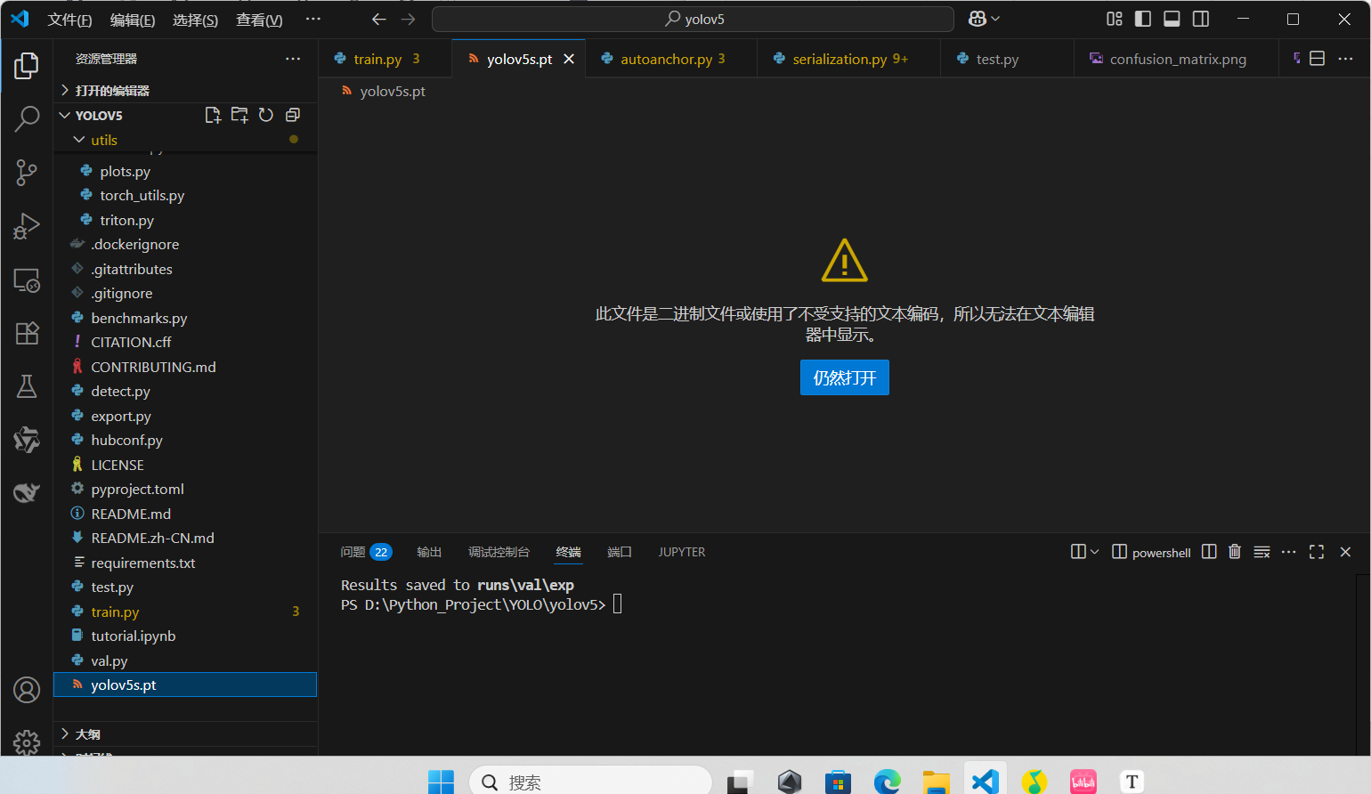Open the Explorer view in activity bar
Screen dimensions: 1371x794
coord(27,65)
